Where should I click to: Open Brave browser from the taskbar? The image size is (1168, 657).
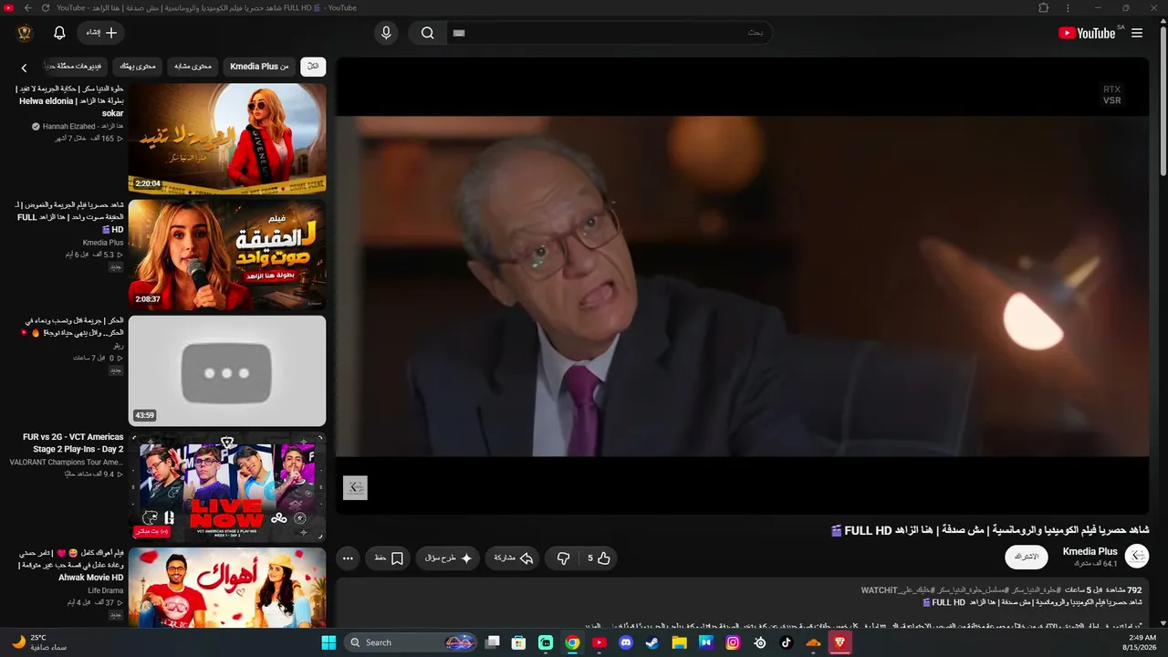pos(839,642)
